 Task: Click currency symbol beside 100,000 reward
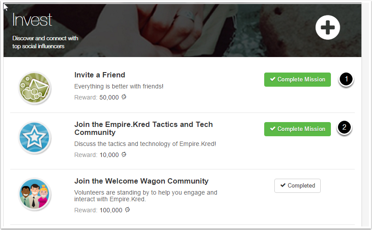(128, 210)
